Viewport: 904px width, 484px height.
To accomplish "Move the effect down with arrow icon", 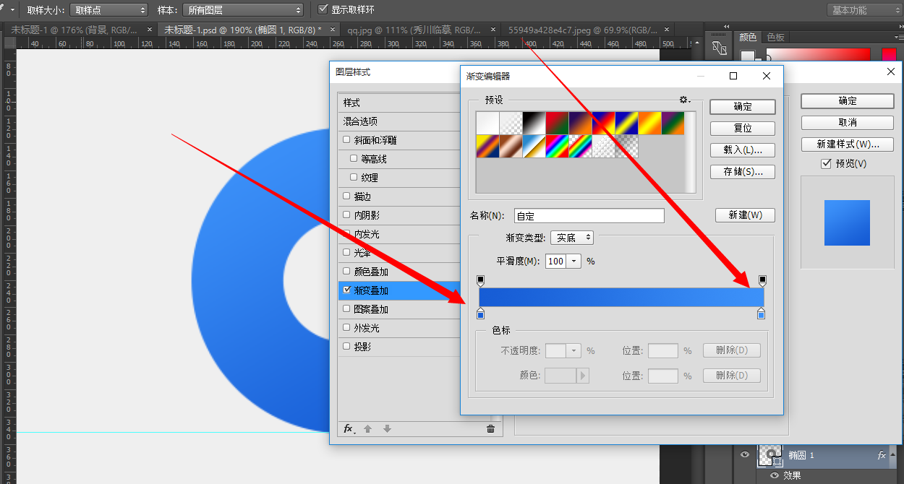I will pos(388,428).
